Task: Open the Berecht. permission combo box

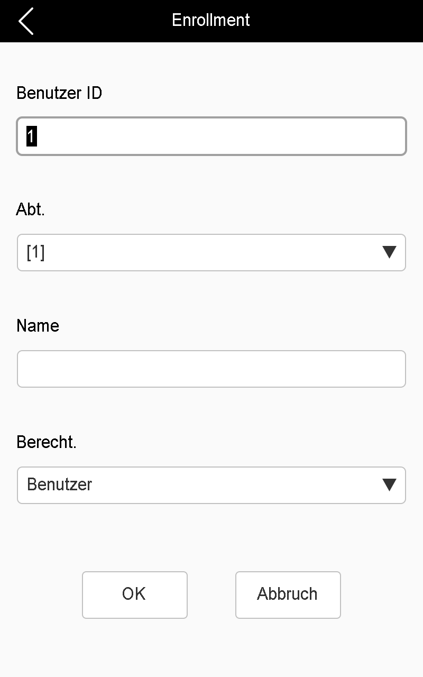Action: coord(212,484)
